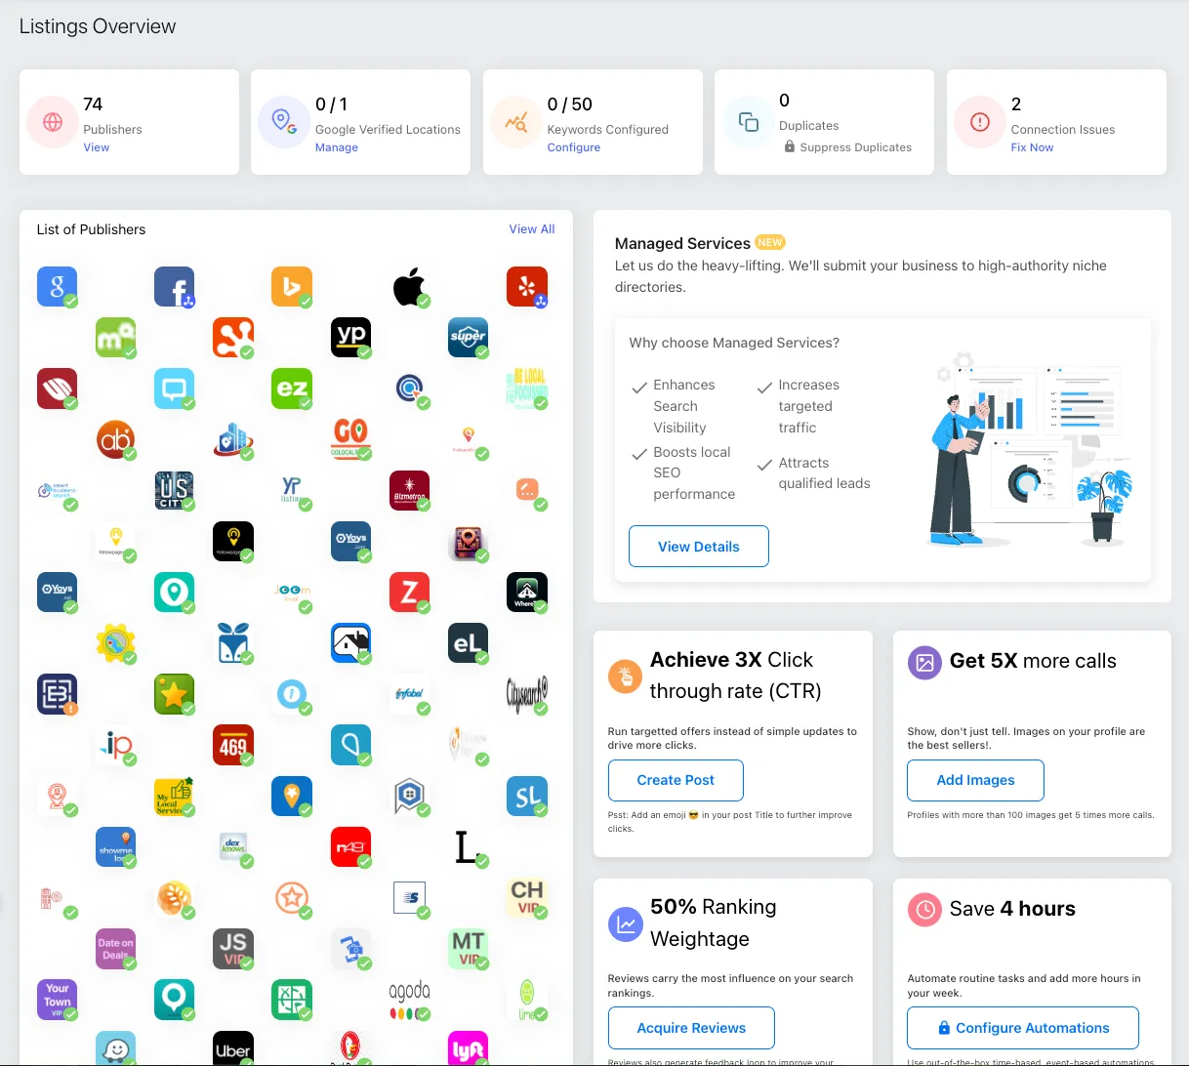Open the red n49 publisher icon
Image resolution: width=1189 pixels, height=1066 pixels.
tap(350, 846)
